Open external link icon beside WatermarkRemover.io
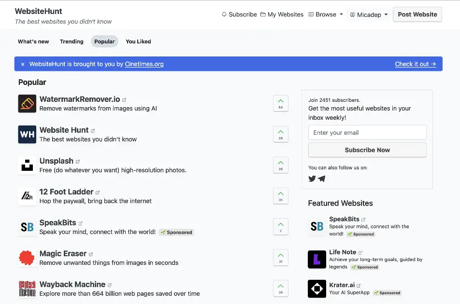The image size is (460, 304). [x=124, y=100]
